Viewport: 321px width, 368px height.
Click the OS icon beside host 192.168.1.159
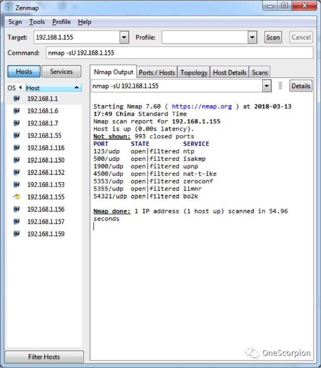pyautogui.click(x=17, y=233)
